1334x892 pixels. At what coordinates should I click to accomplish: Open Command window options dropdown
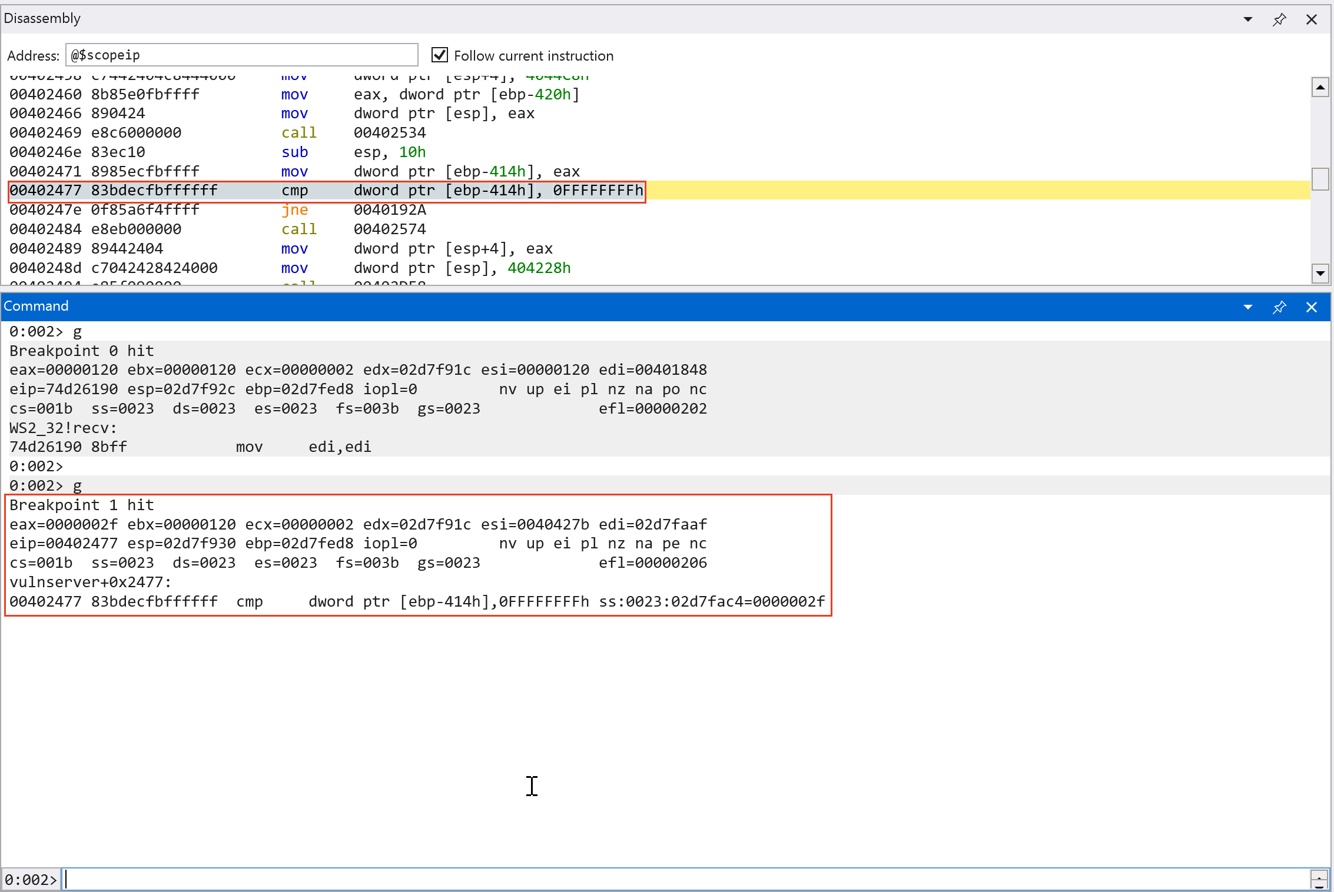point(1247,307)
